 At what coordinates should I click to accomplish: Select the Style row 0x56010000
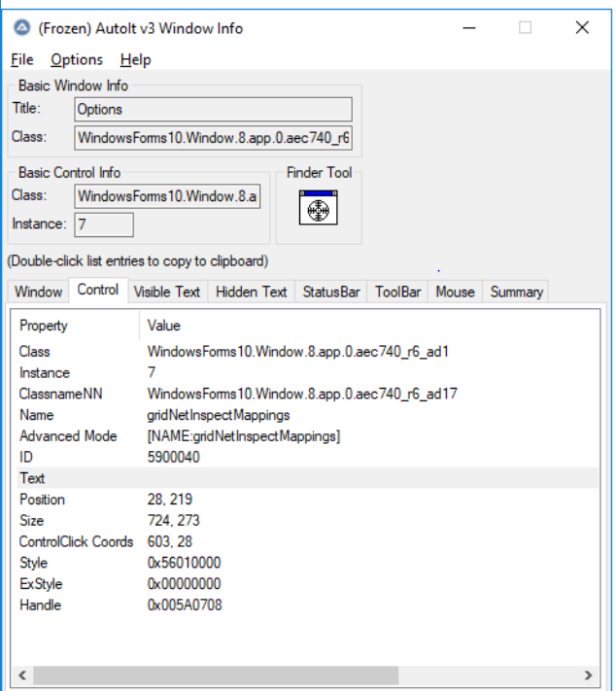(x=307, y=564)
